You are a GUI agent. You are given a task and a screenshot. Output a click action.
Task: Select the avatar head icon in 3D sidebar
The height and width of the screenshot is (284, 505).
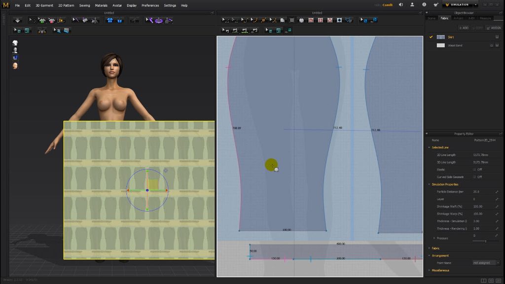15,65
